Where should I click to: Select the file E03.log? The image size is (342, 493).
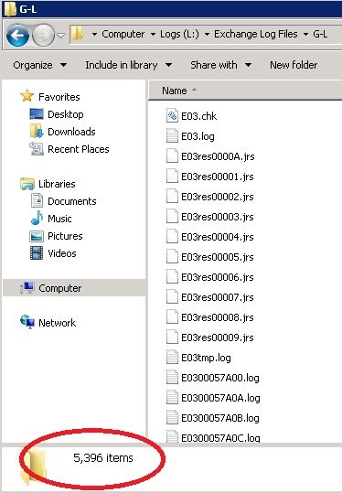pos(198,136)
